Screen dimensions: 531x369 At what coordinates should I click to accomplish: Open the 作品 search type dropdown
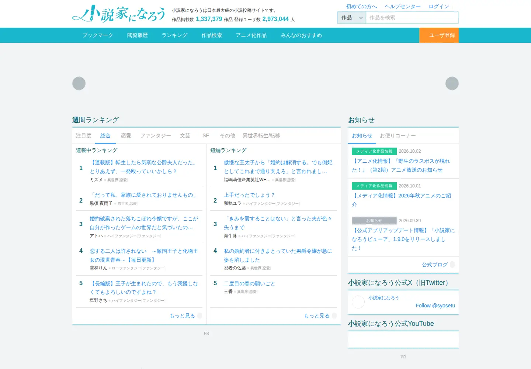pos(351,18)
